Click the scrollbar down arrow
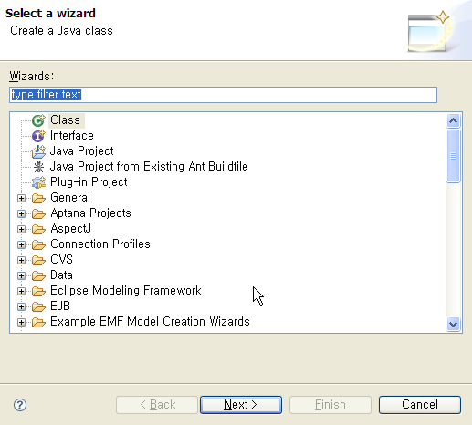The height and width of the screenshot is (425, 472). coord(453,324)
